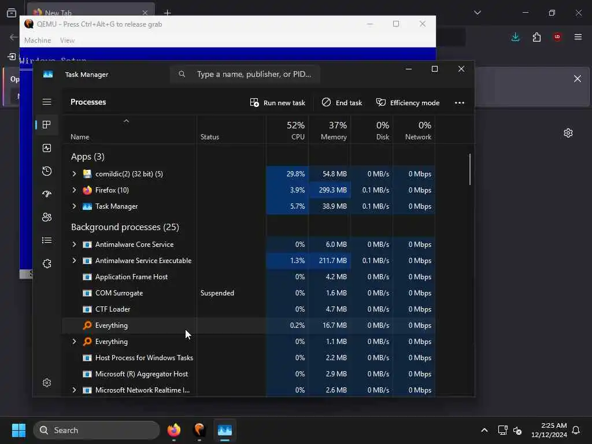Select the Everything row using 16.7 MB
This screenshot has height=444, width=592.
(x=249, y=325)
